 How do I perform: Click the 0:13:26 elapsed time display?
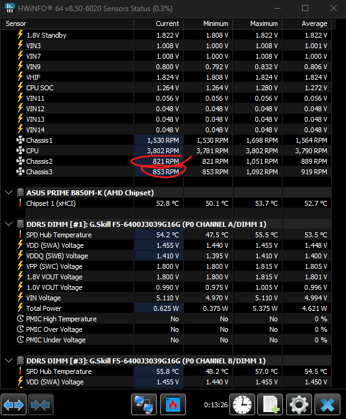[x=216, y=405]
